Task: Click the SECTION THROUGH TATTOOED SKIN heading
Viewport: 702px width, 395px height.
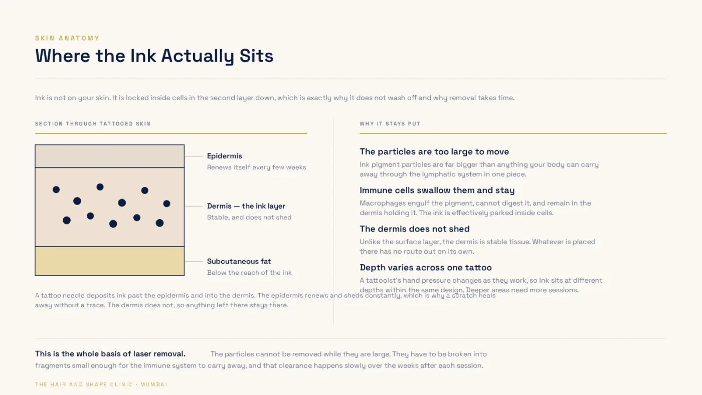Action: pos(93,124)
